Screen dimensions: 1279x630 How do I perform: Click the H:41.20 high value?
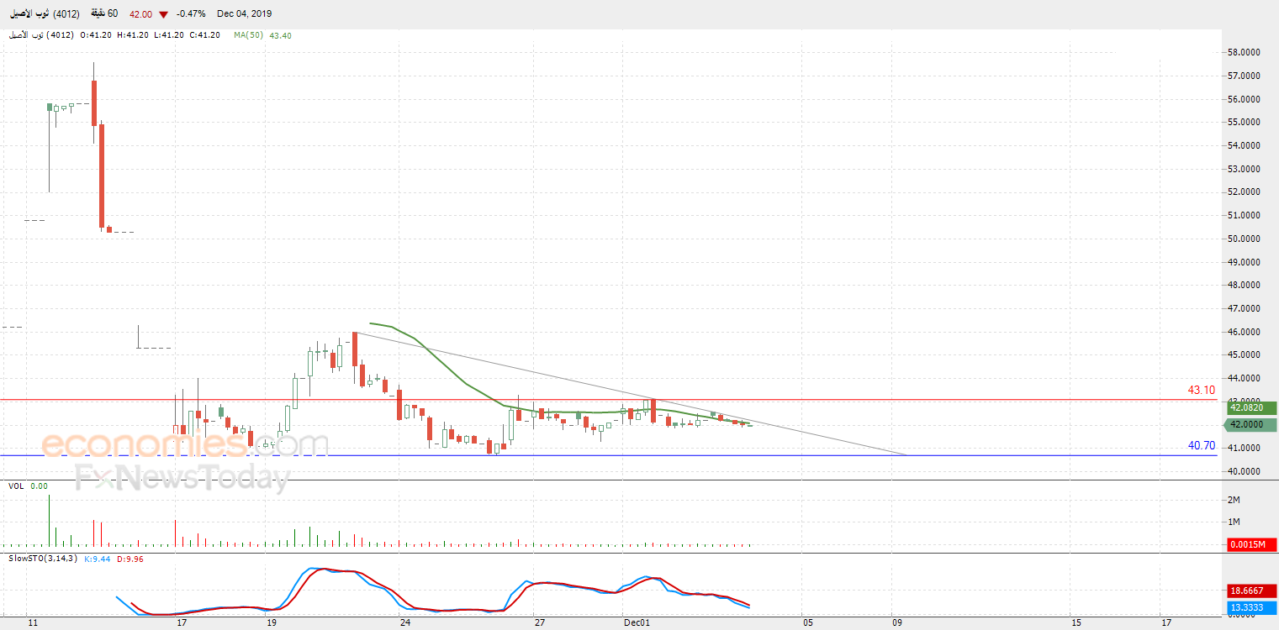(x=132, y=35)
